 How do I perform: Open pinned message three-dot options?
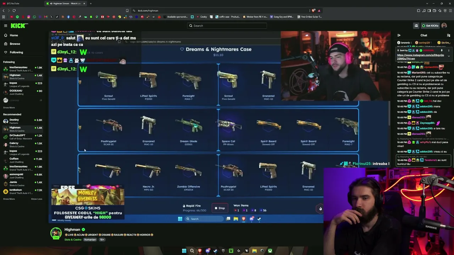click(448, 51)
